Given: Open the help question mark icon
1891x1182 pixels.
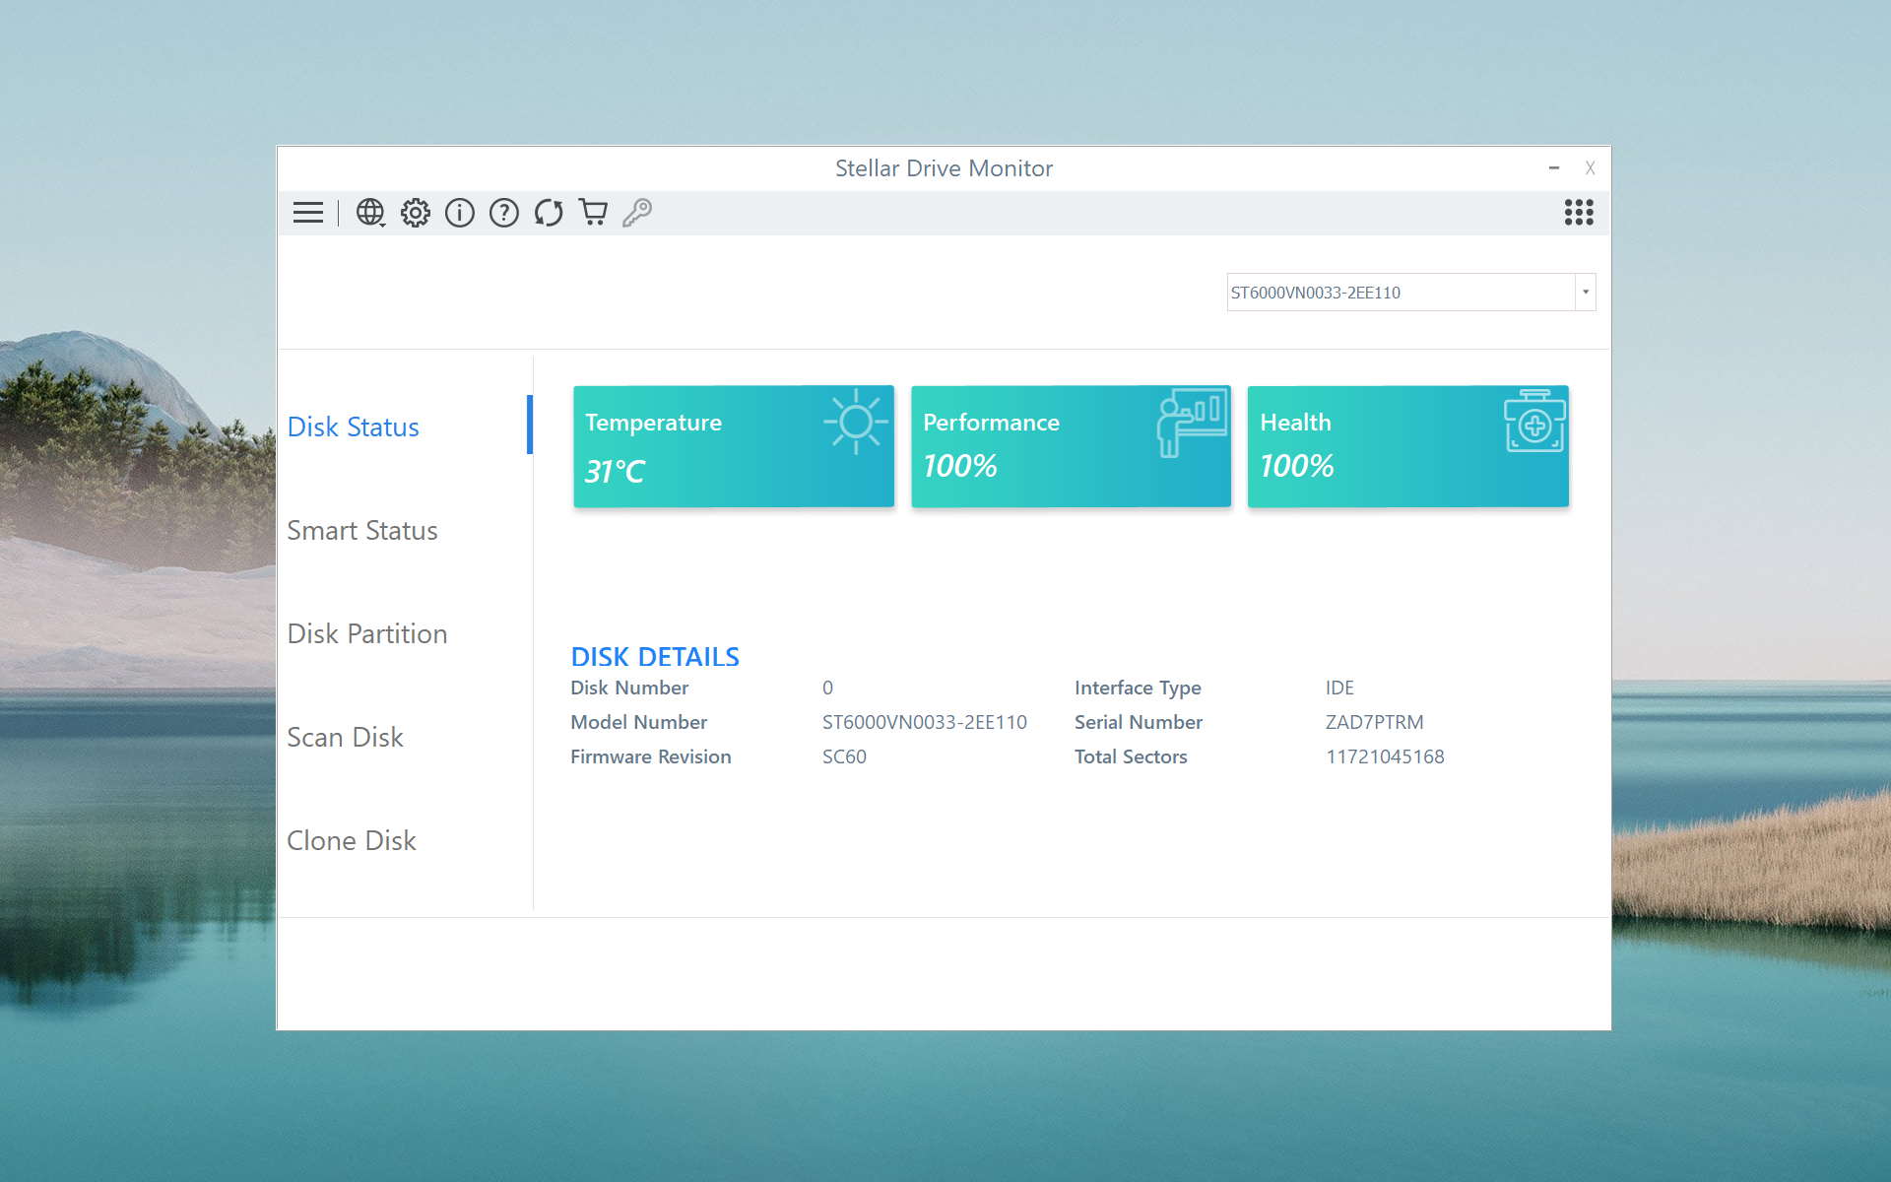Looking at the screenshot, I should pyautogui.click(x=504, y=213).
